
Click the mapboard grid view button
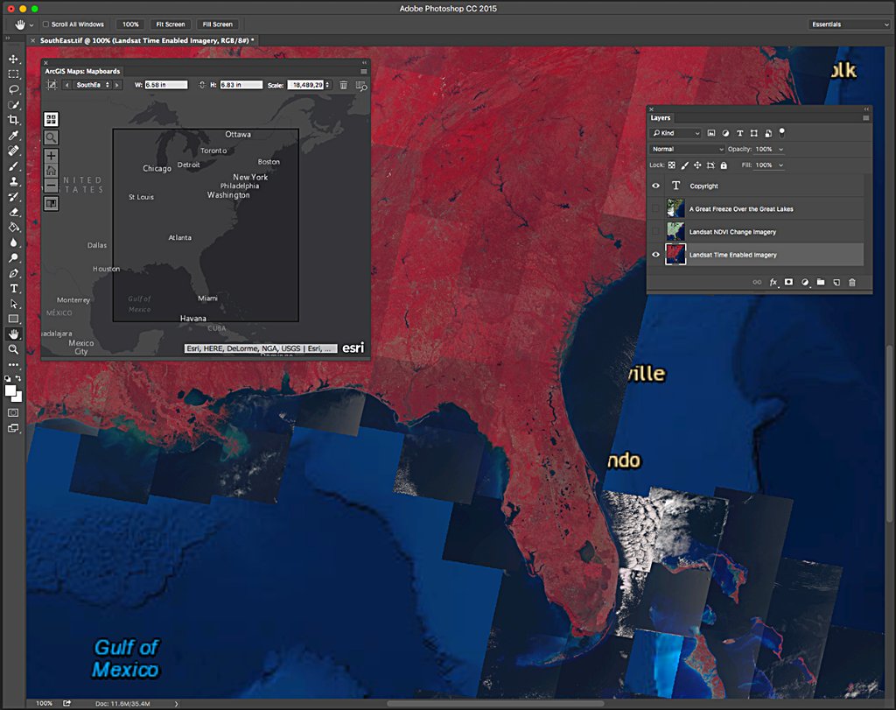tap(51, 119)
